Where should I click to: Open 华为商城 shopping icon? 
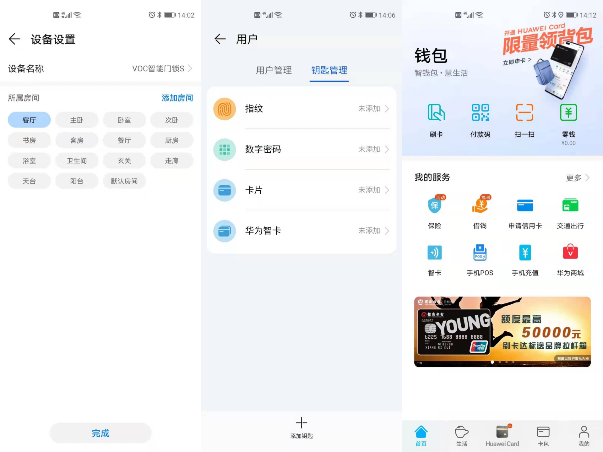tap(570, 252)
